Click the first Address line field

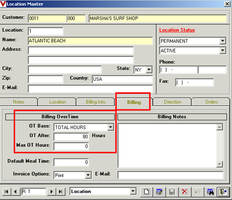(81, 50)
